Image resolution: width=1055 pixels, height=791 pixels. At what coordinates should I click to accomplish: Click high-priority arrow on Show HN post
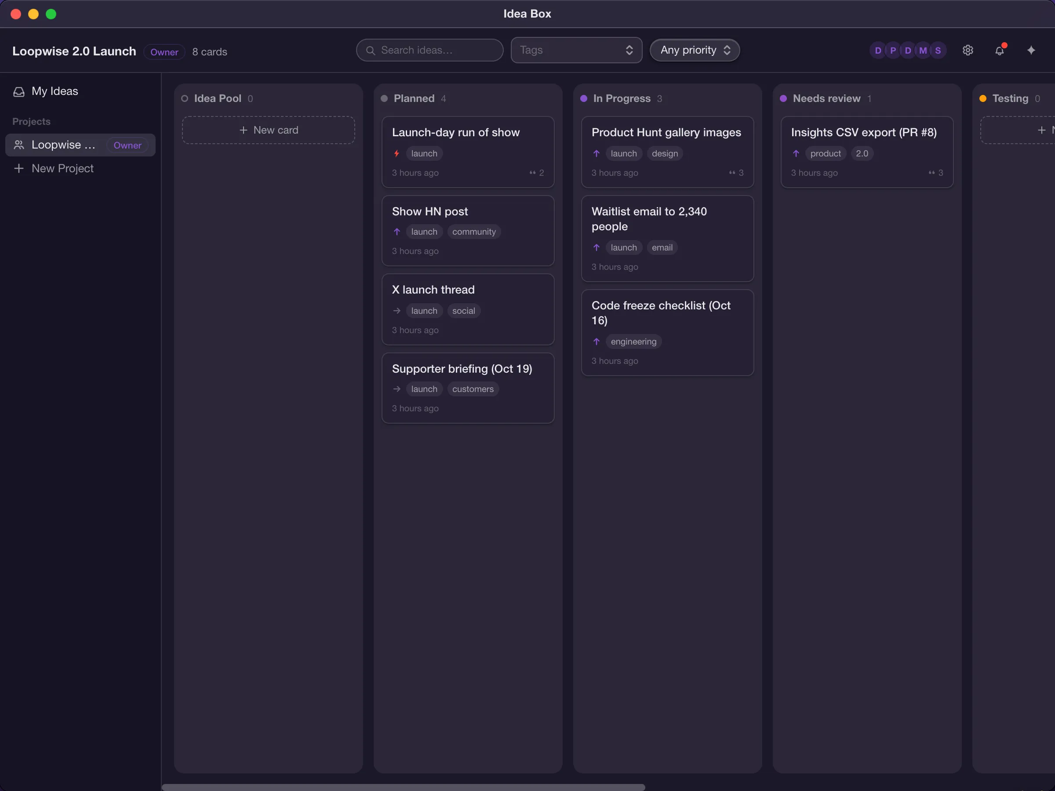(x=397, y=232)
